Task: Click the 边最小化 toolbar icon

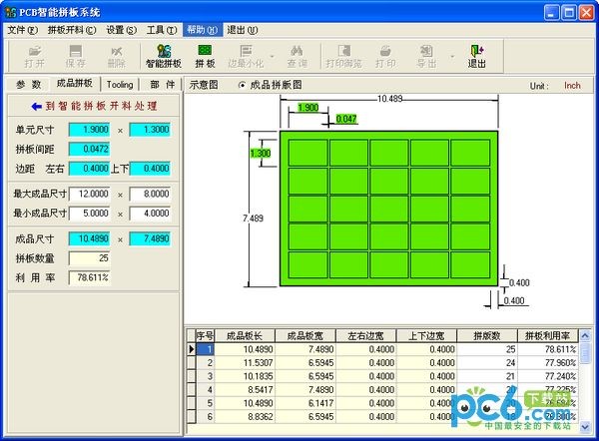Action: pos(246,57)
